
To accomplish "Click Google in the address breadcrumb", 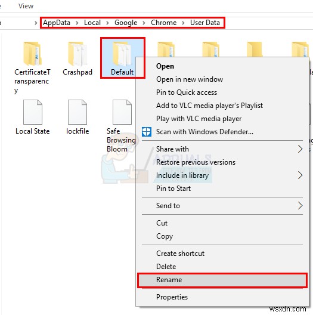I will (126, 23).
